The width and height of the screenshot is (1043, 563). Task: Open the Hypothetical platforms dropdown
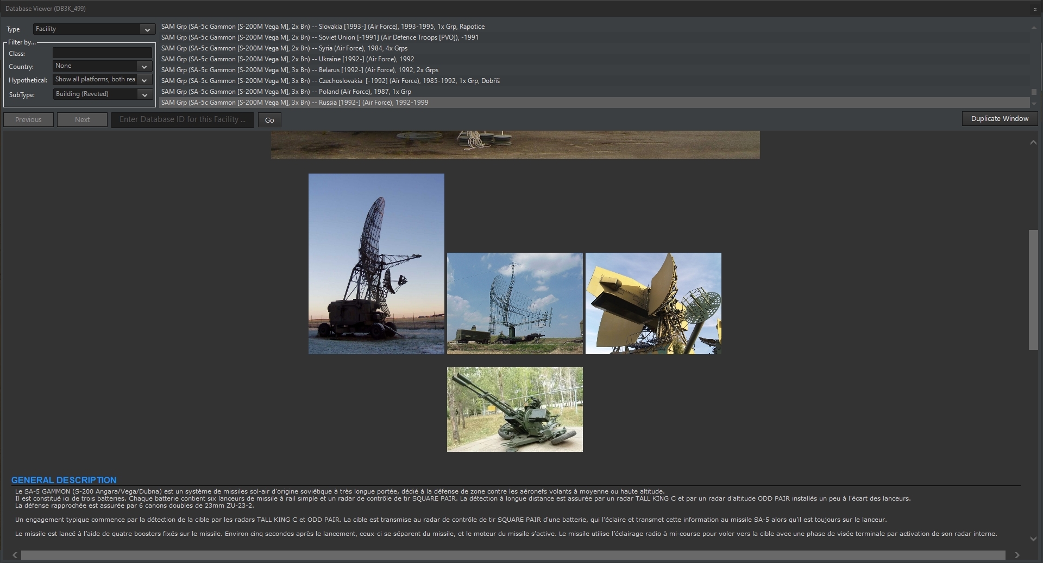pyautogui.click(x=102, y=80)
